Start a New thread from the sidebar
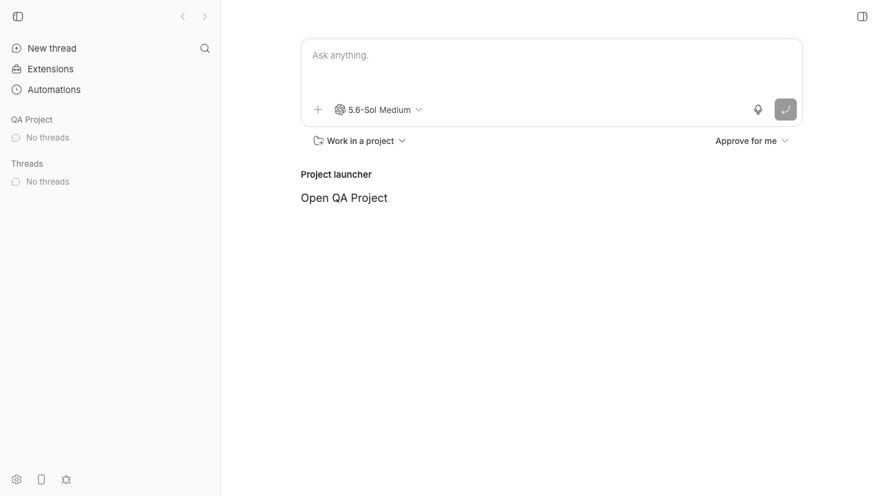Viewport: 883px width, 496px height. (44, 48)
